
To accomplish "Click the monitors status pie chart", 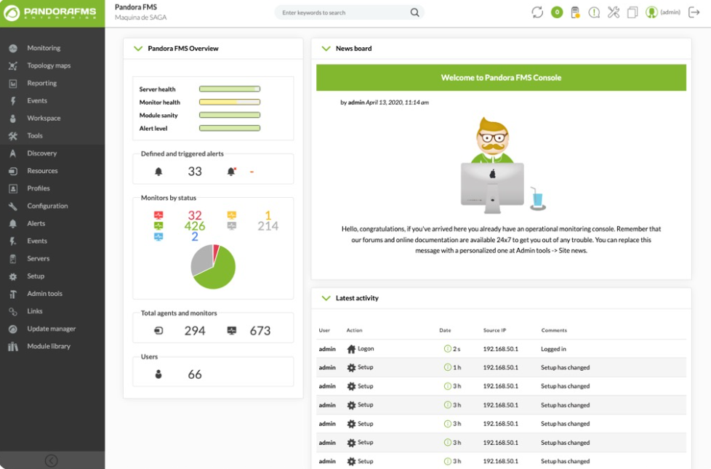I will 213,267.
